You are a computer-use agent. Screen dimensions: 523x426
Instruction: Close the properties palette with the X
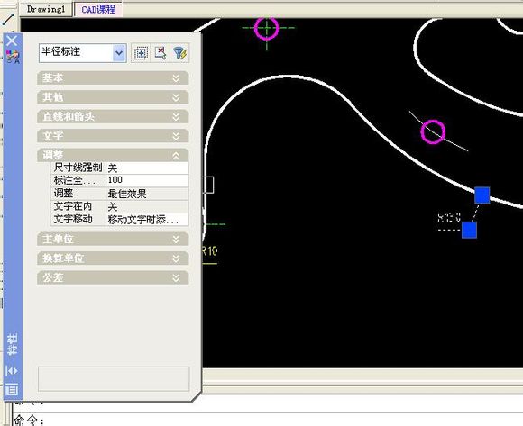12,41
